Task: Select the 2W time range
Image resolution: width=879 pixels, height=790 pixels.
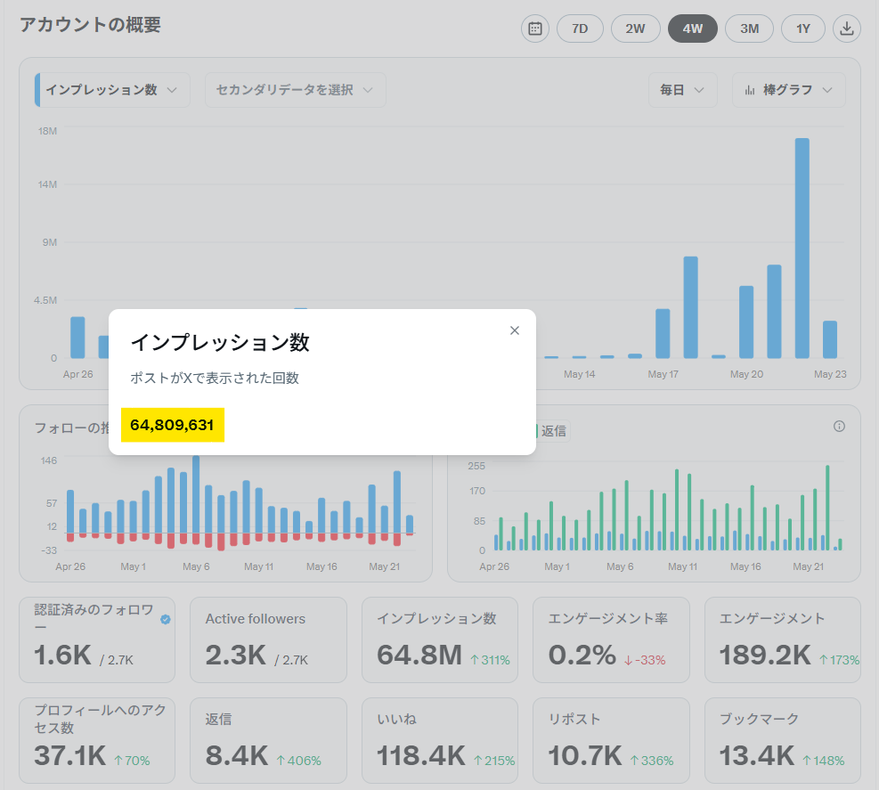Action: [x=636, y=29]
